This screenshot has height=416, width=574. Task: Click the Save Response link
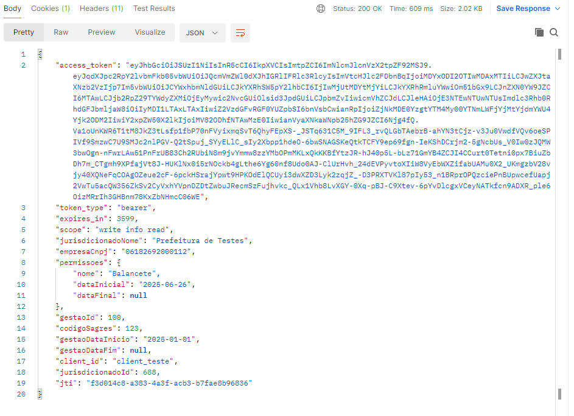point(523,9)
